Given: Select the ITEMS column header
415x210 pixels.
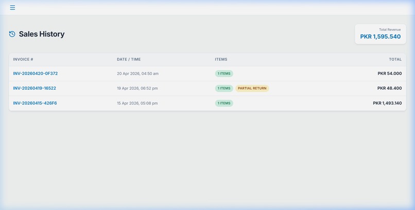Looking at the screenshot, I should pyautogui.click(x=221, y=59).
